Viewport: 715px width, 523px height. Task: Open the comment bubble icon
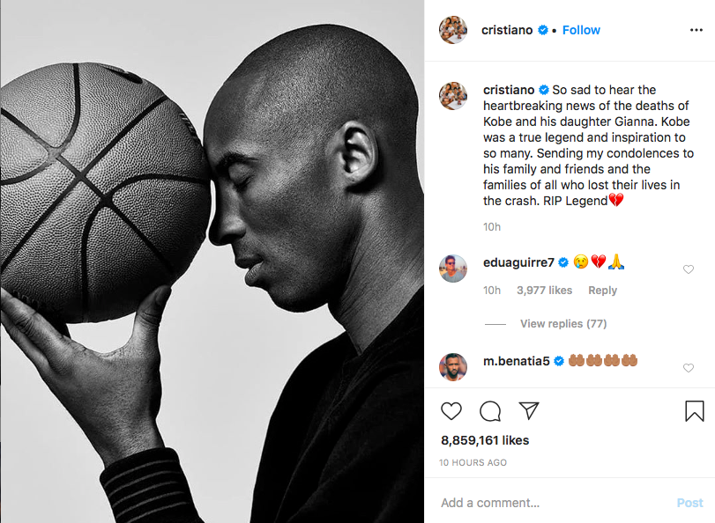click(490, 411)
